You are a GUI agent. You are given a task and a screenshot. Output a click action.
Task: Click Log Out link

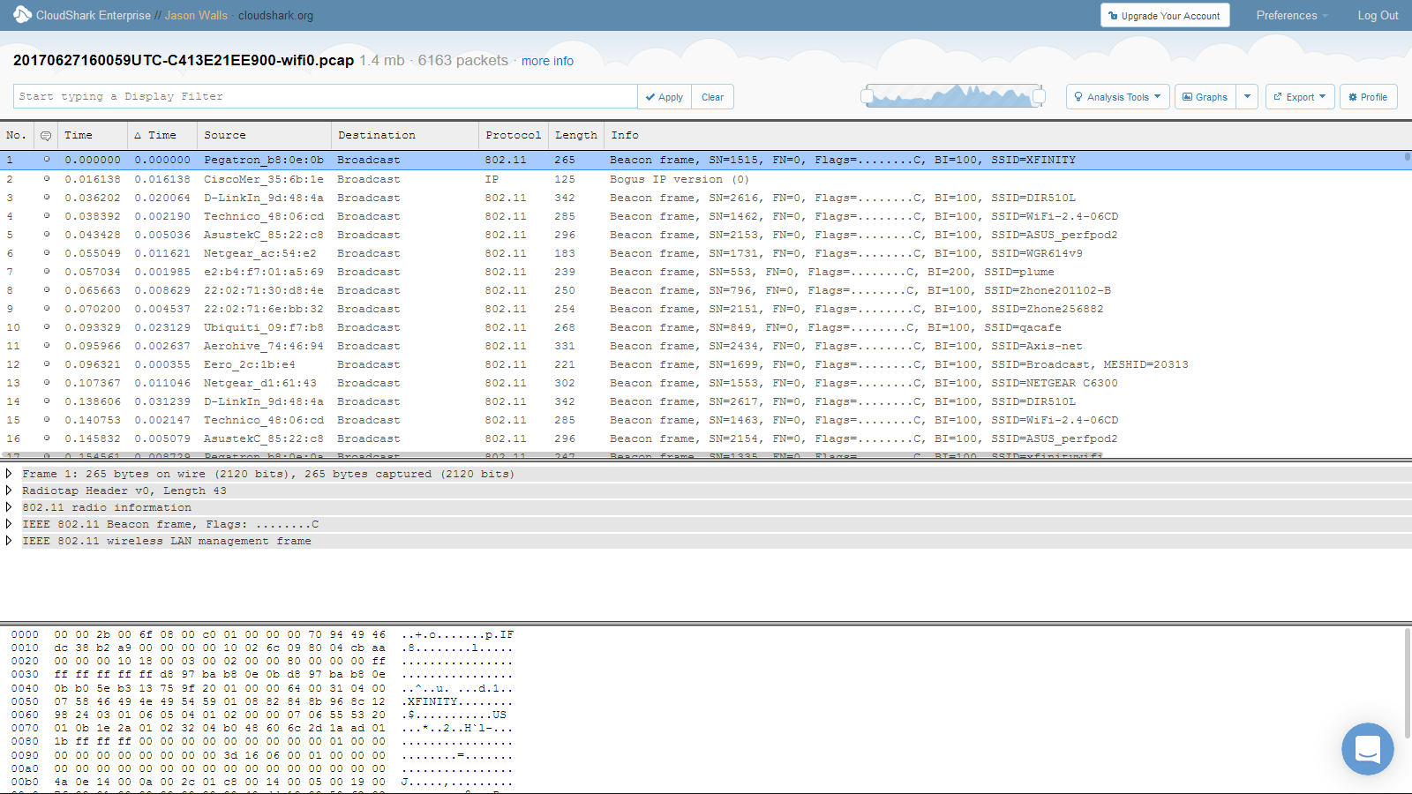point(1378,16)
